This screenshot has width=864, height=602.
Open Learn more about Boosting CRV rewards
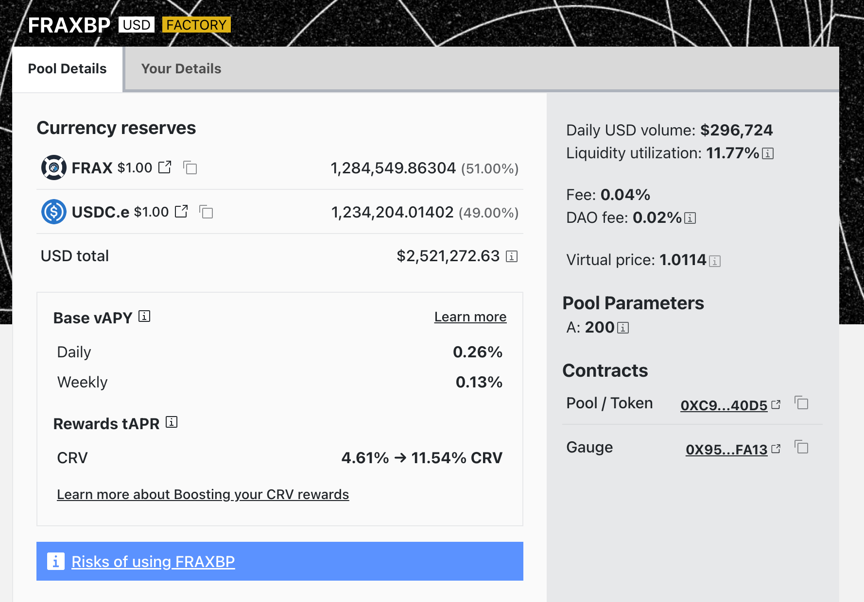(x=203, y=494)
